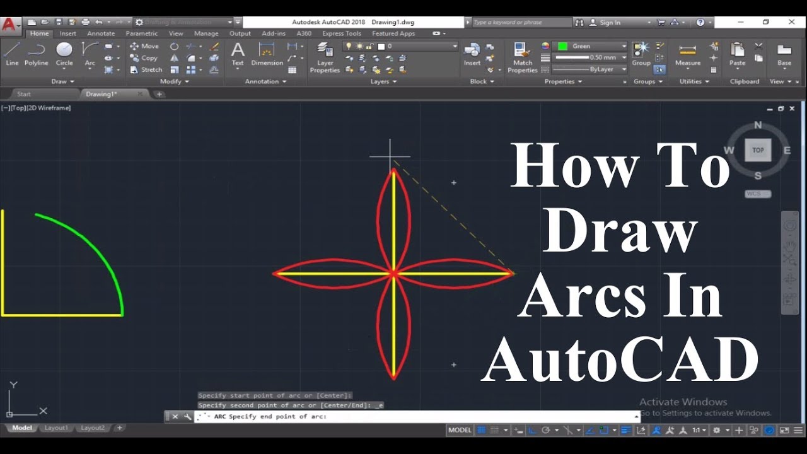Toggle snap mode in status bar

[x=494, y=430]
